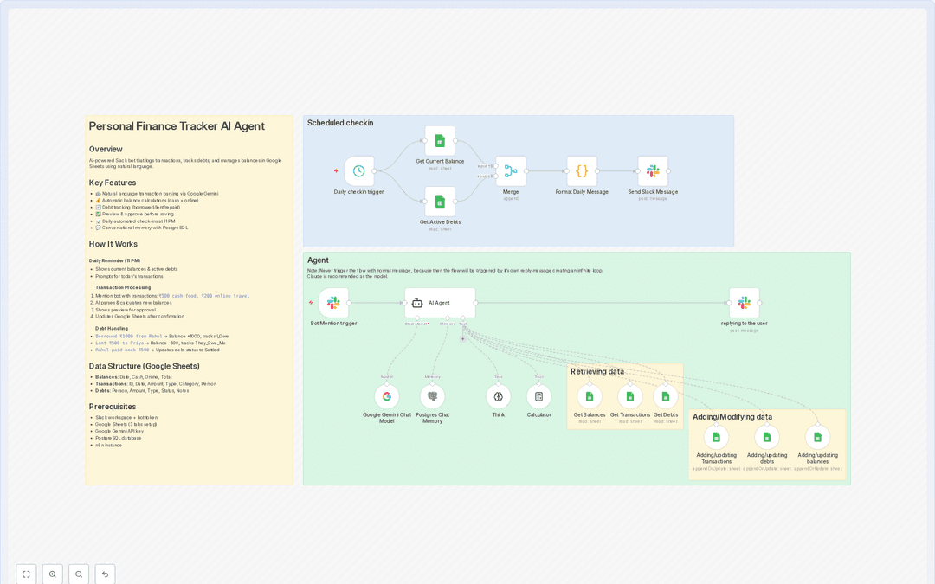
Task: Open the Postgres Chat Memory node
Action: [x=433, y=396]
